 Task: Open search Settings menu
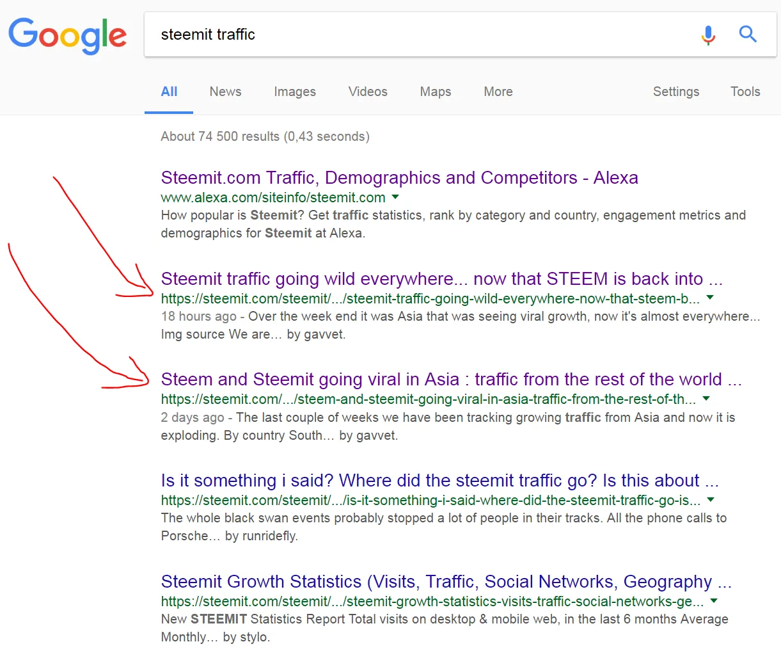coord(676,92)
